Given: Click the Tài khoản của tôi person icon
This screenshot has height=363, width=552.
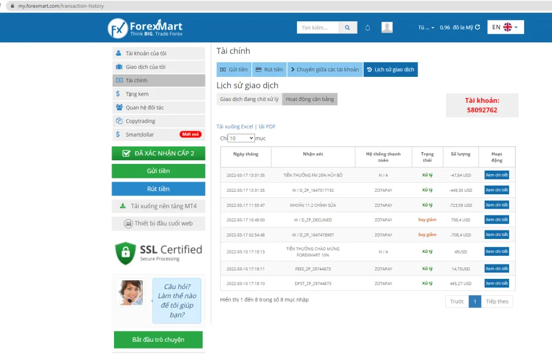Looking at the screenshot, I should [x=119, y=53].
